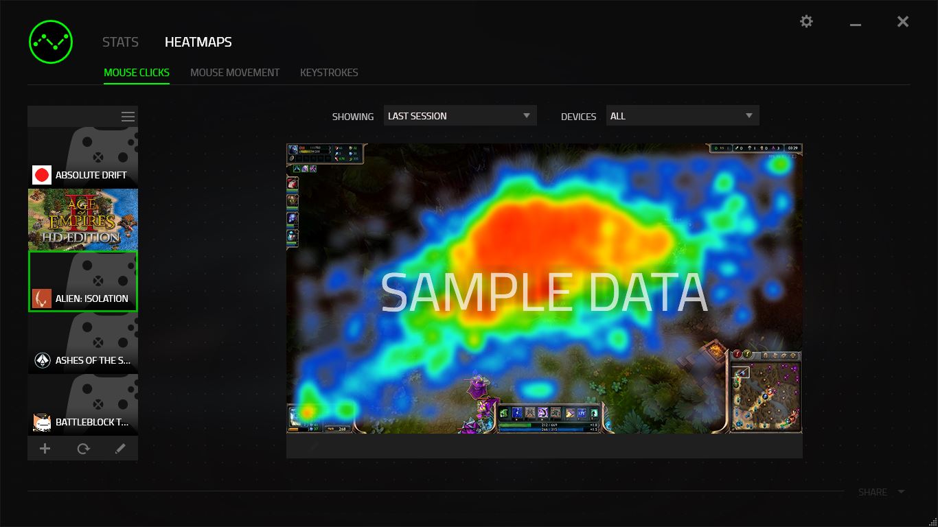The height and width of the screenshot is (527, 938).
Task: Click the red Absolute Drift game icon
Action: tap(42, 175)
